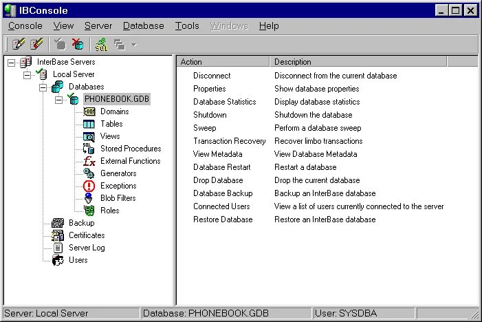The height and width of the screenshot is (322, 482).
Task: Click the External Functions fx icon
Action: coord(89,161)
